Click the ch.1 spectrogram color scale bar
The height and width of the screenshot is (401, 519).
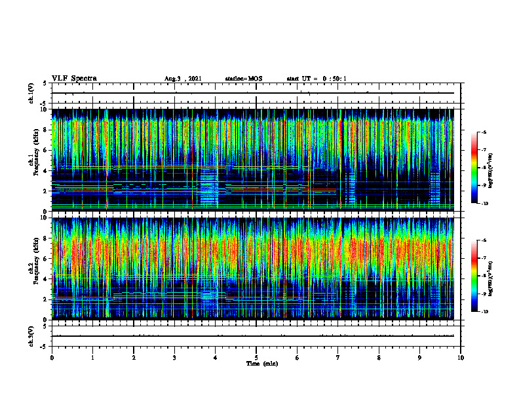point(474,168)
